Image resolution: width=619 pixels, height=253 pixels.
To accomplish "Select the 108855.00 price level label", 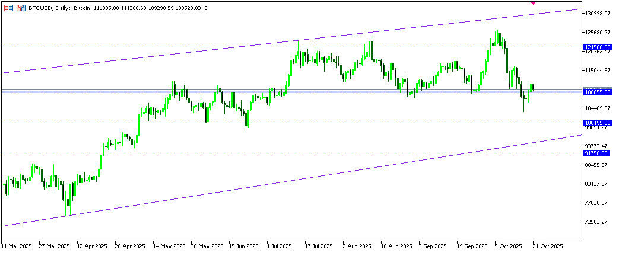I will (598, 92).
